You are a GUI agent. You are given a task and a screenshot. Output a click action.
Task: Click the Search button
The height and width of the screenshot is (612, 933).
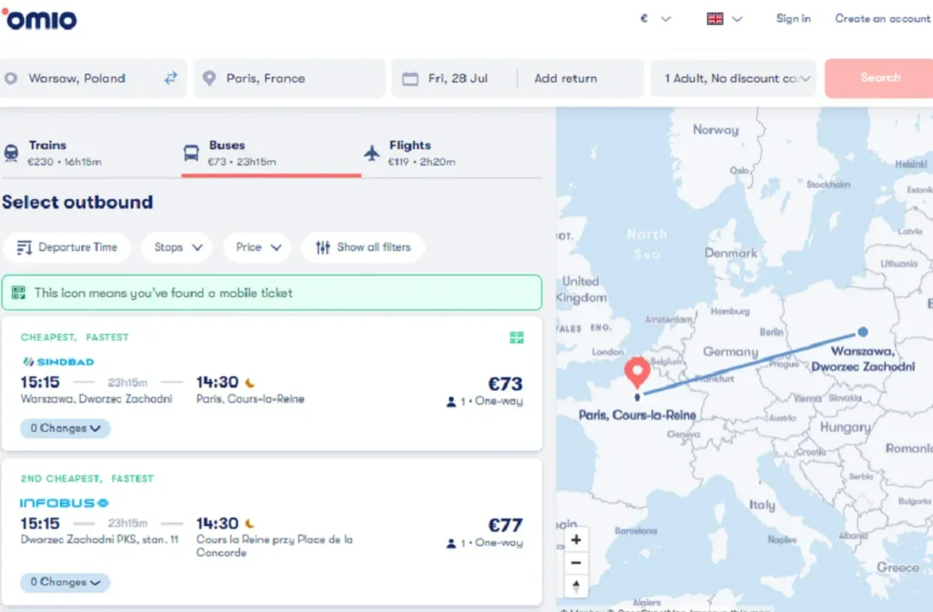(x=879, y=78)
